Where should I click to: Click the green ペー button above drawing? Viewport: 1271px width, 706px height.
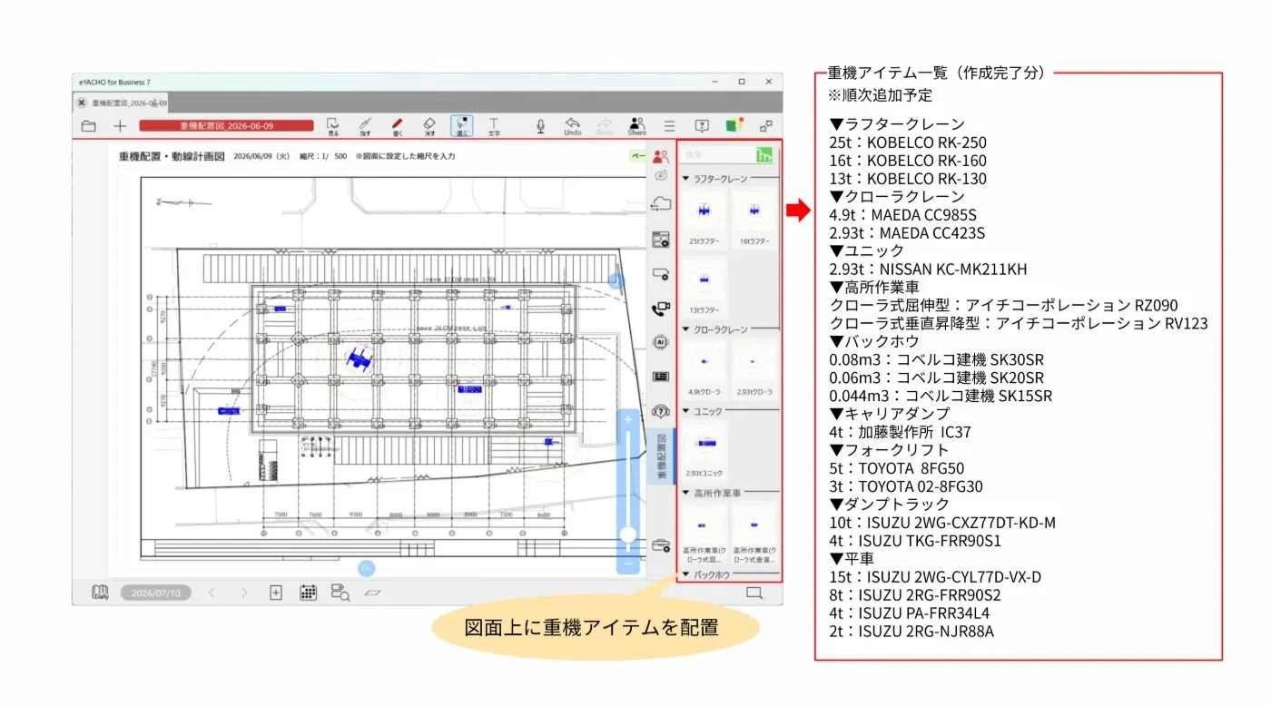pyautogui.click(x=638, y=156)
